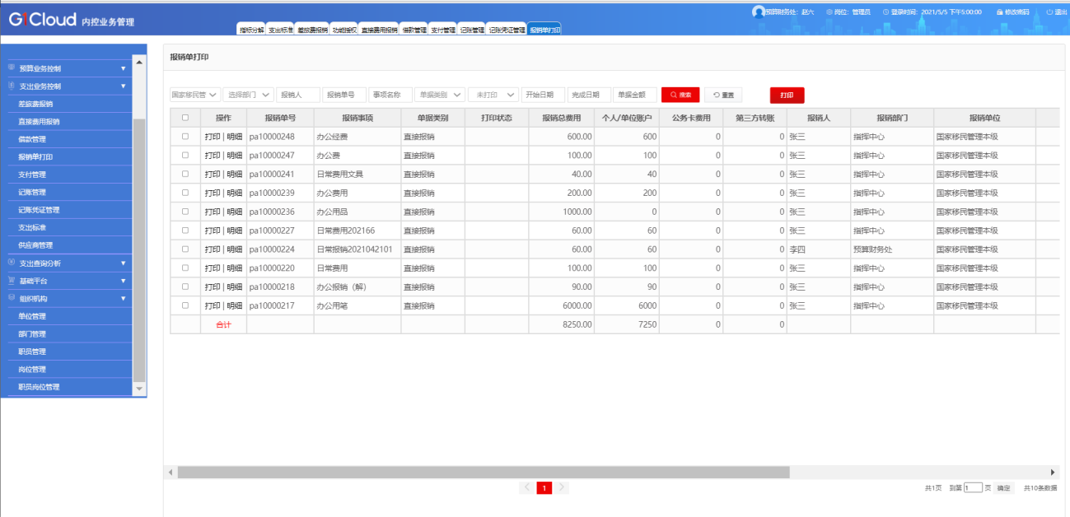1070x517 pixels.
Task: Click the 支出查询分析 sidebar icon
Action: 12,263
